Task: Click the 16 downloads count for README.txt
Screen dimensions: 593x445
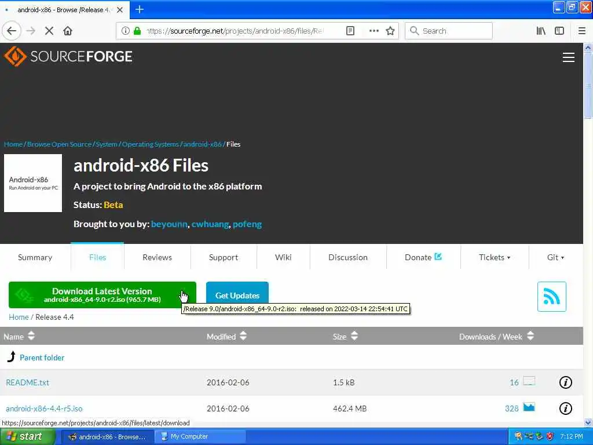Action: (514, 382)
